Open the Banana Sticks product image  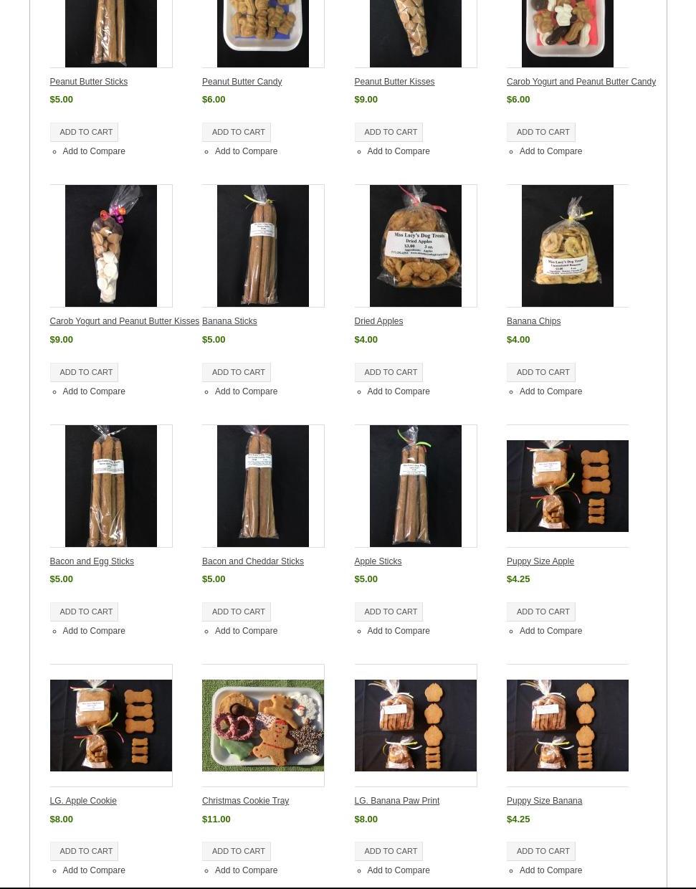click(x=263, y=246)
